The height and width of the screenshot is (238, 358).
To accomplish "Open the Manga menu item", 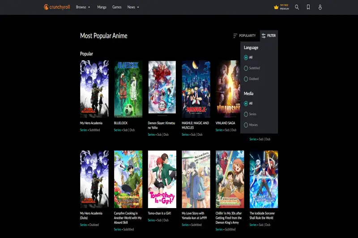I will [x=102, y=7].
